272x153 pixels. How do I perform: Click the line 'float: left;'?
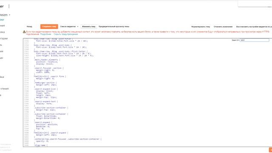pos(43,93)
